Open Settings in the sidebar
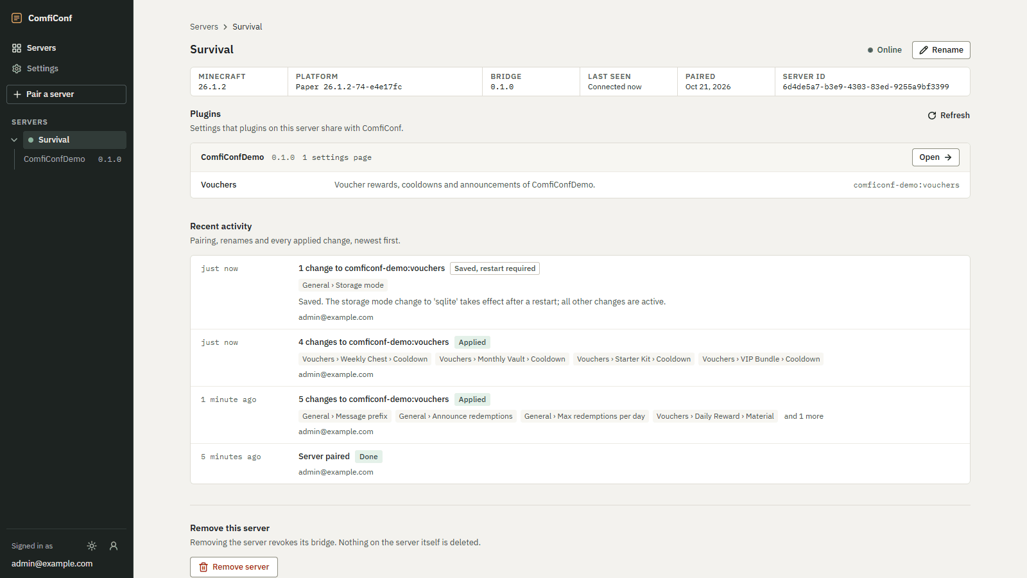This screenshot has height=578, width=1027. (67, 69)
